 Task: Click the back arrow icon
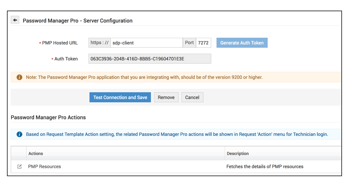[15, 20]
